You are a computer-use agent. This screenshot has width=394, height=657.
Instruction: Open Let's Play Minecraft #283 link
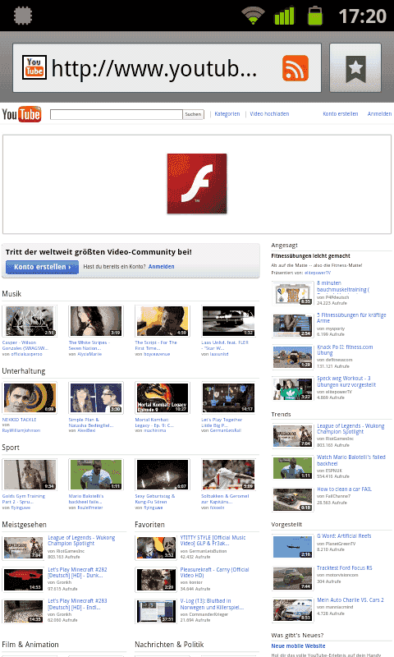tap(77, 604)
